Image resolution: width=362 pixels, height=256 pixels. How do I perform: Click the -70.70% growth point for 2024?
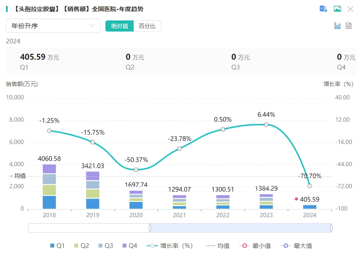click(x=309, y=186)
